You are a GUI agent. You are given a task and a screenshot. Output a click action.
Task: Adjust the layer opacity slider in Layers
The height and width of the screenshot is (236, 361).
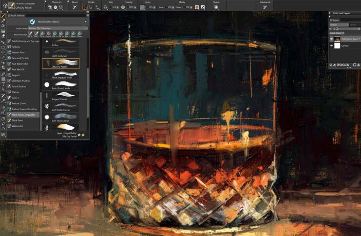click(x=350, y=29)
